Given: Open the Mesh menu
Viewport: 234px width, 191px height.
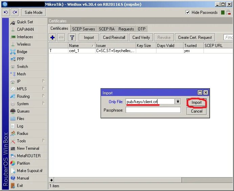Looking at the screenshot, I should [x=21, y=74].
